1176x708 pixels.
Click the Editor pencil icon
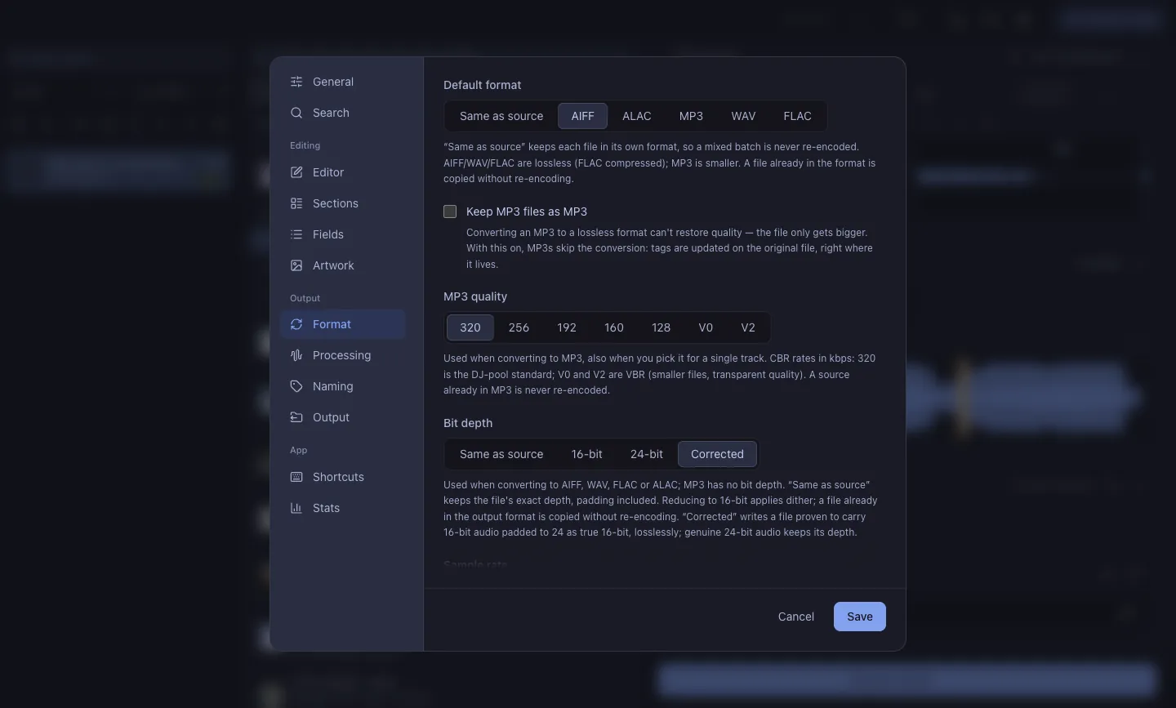pyautogui.click(x=296, y=172)
